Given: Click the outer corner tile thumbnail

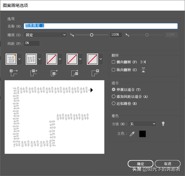Looking at the screenshot, I should (11, 59).
